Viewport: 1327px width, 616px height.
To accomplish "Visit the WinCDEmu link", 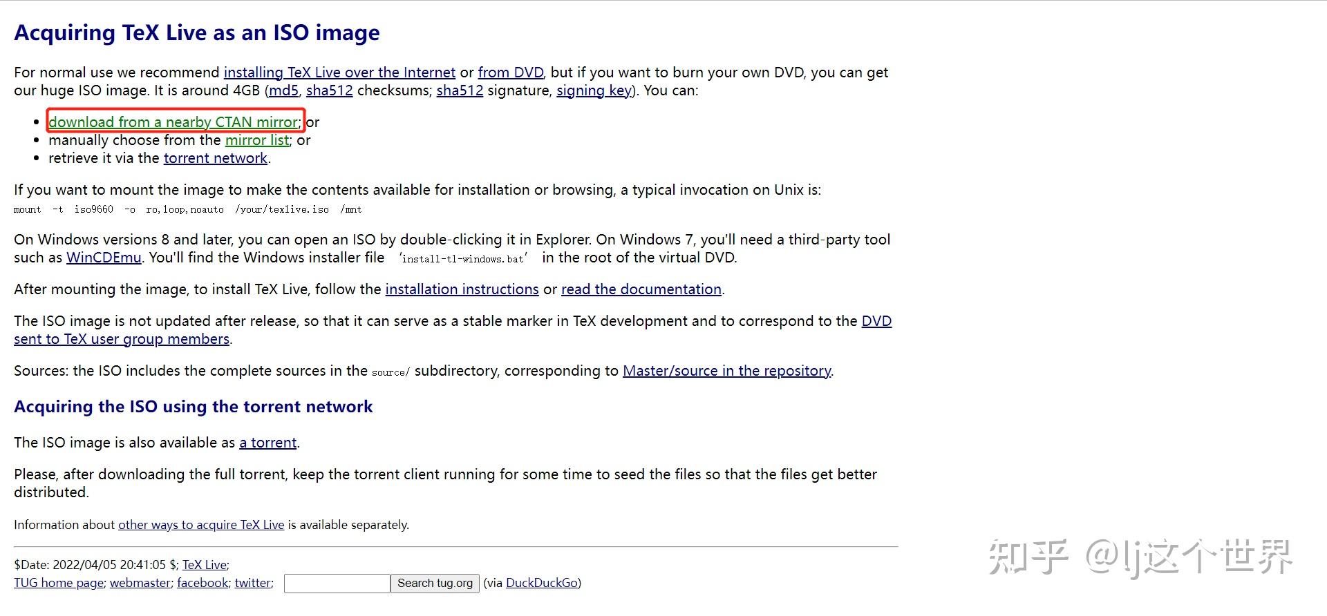I will click(104, 258).
